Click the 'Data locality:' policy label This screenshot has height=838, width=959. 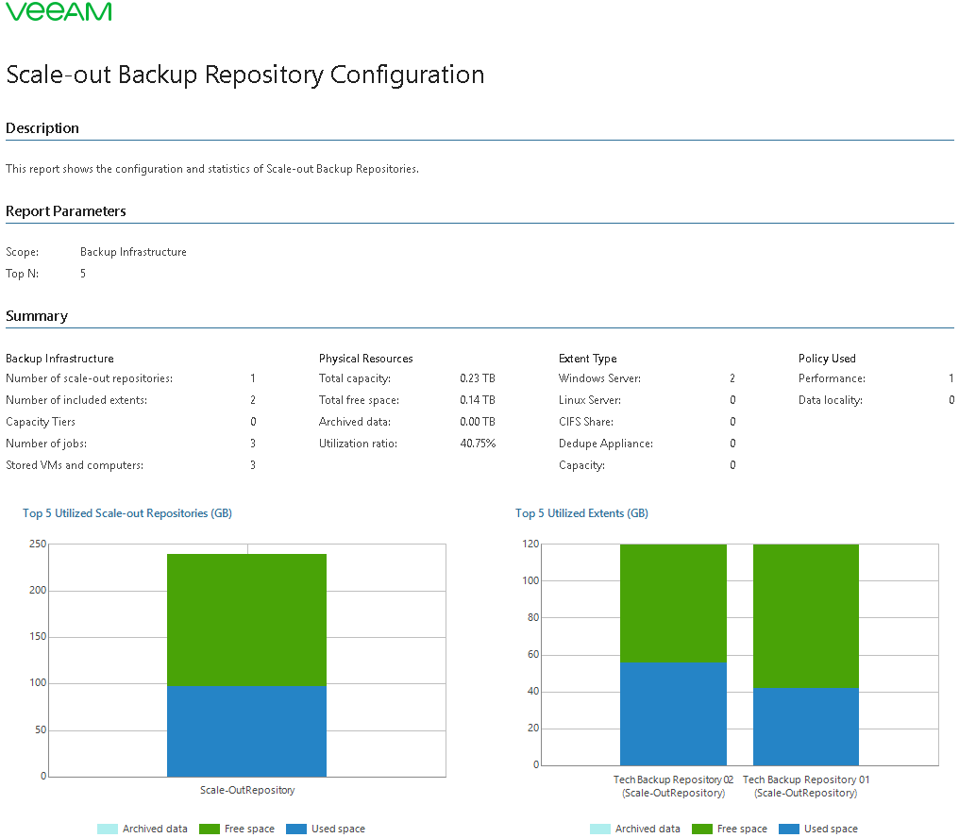coord(831,400)
